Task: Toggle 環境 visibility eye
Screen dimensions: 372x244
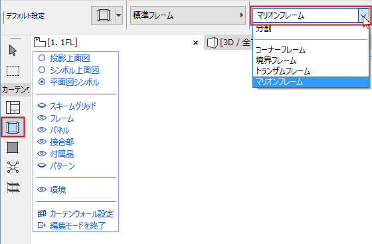Action: [42, 189]
